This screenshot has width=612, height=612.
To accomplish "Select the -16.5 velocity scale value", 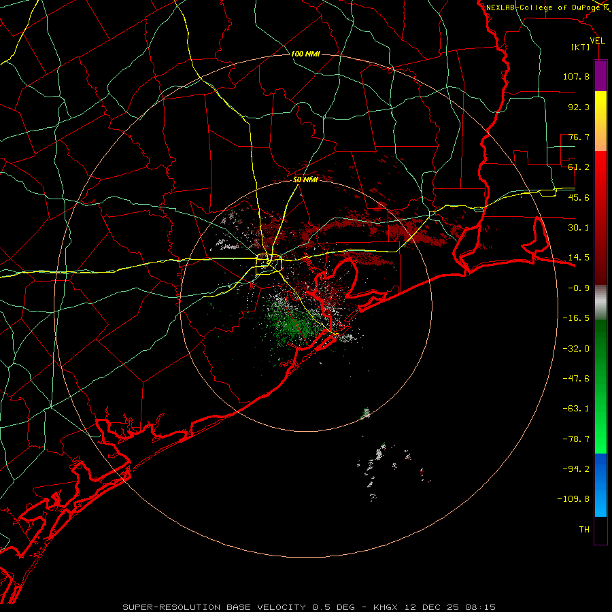I will pyautogui.click(x=576, y=318).
